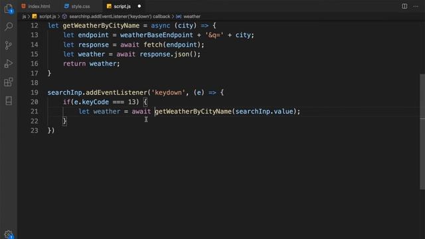Click the vertical scrollbar of the editor
This screenshot has height=239, width=425.
pos(422,131)
